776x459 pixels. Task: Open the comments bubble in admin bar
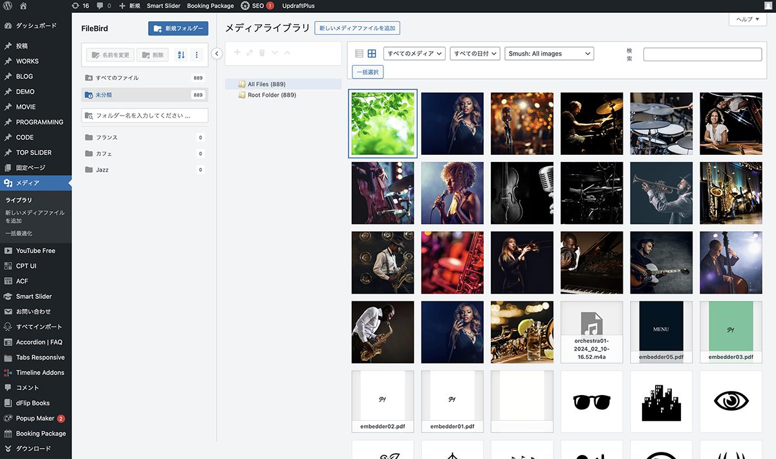103,6
